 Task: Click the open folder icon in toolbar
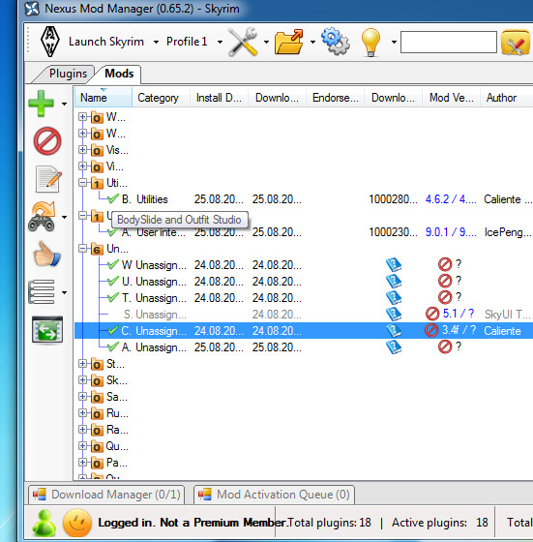(x=289, y=42)
